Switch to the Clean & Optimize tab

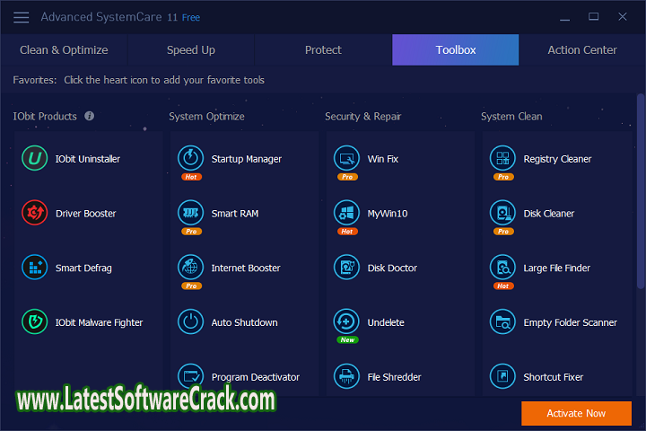pos(64,50)
